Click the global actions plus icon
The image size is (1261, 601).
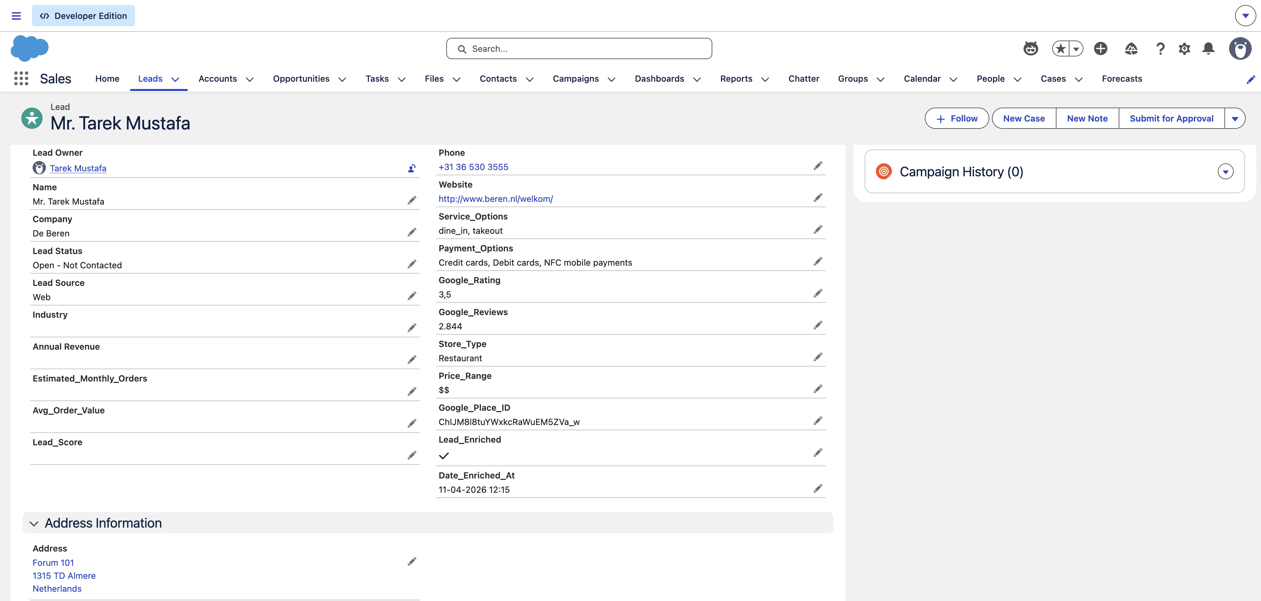[x=1100, y=49]
